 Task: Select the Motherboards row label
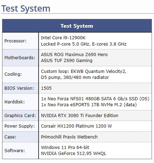[20, 58]
